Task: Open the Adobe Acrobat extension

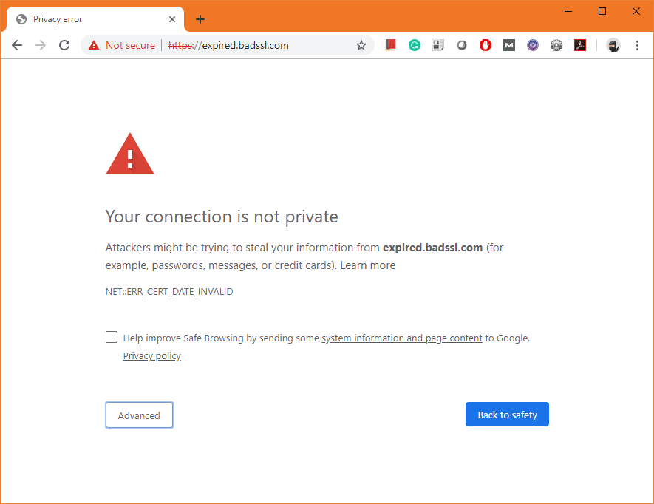Action: (580, 45)
